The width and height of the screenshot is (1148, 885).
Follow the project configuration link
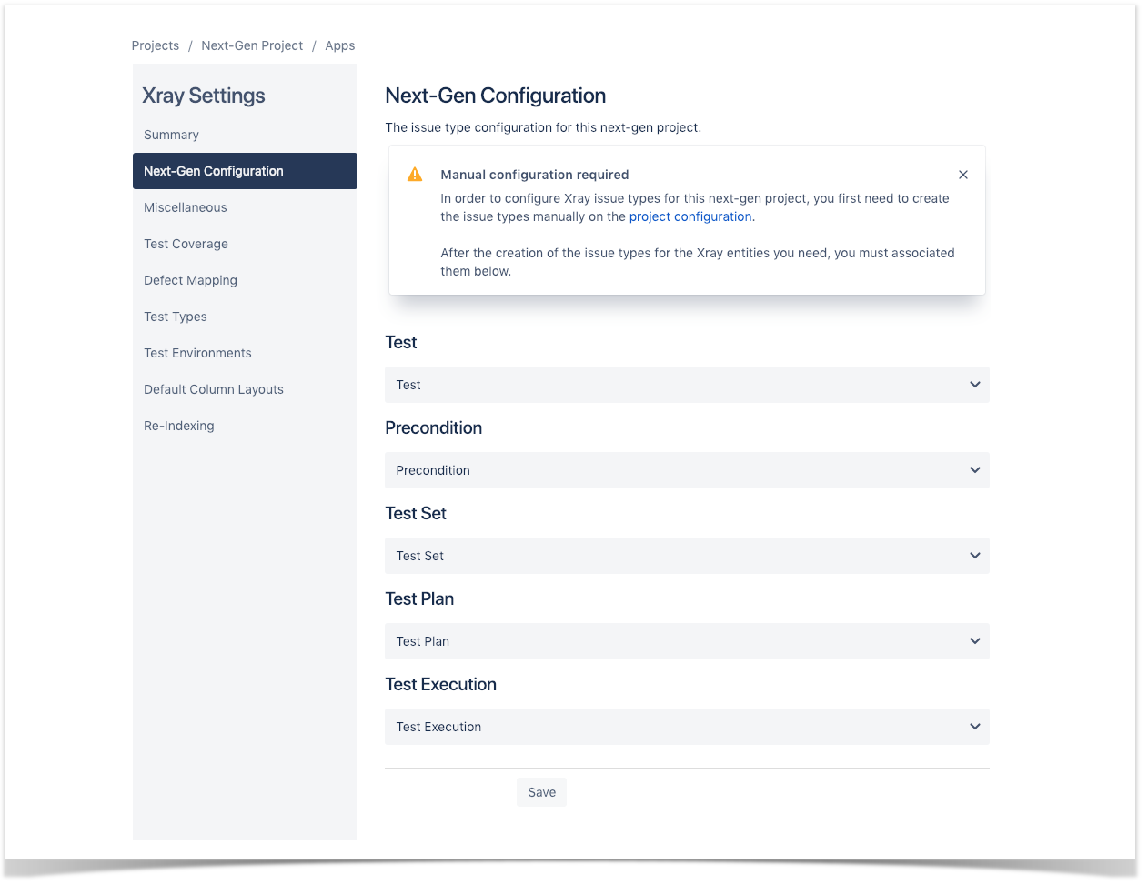(x=690, y=216)
